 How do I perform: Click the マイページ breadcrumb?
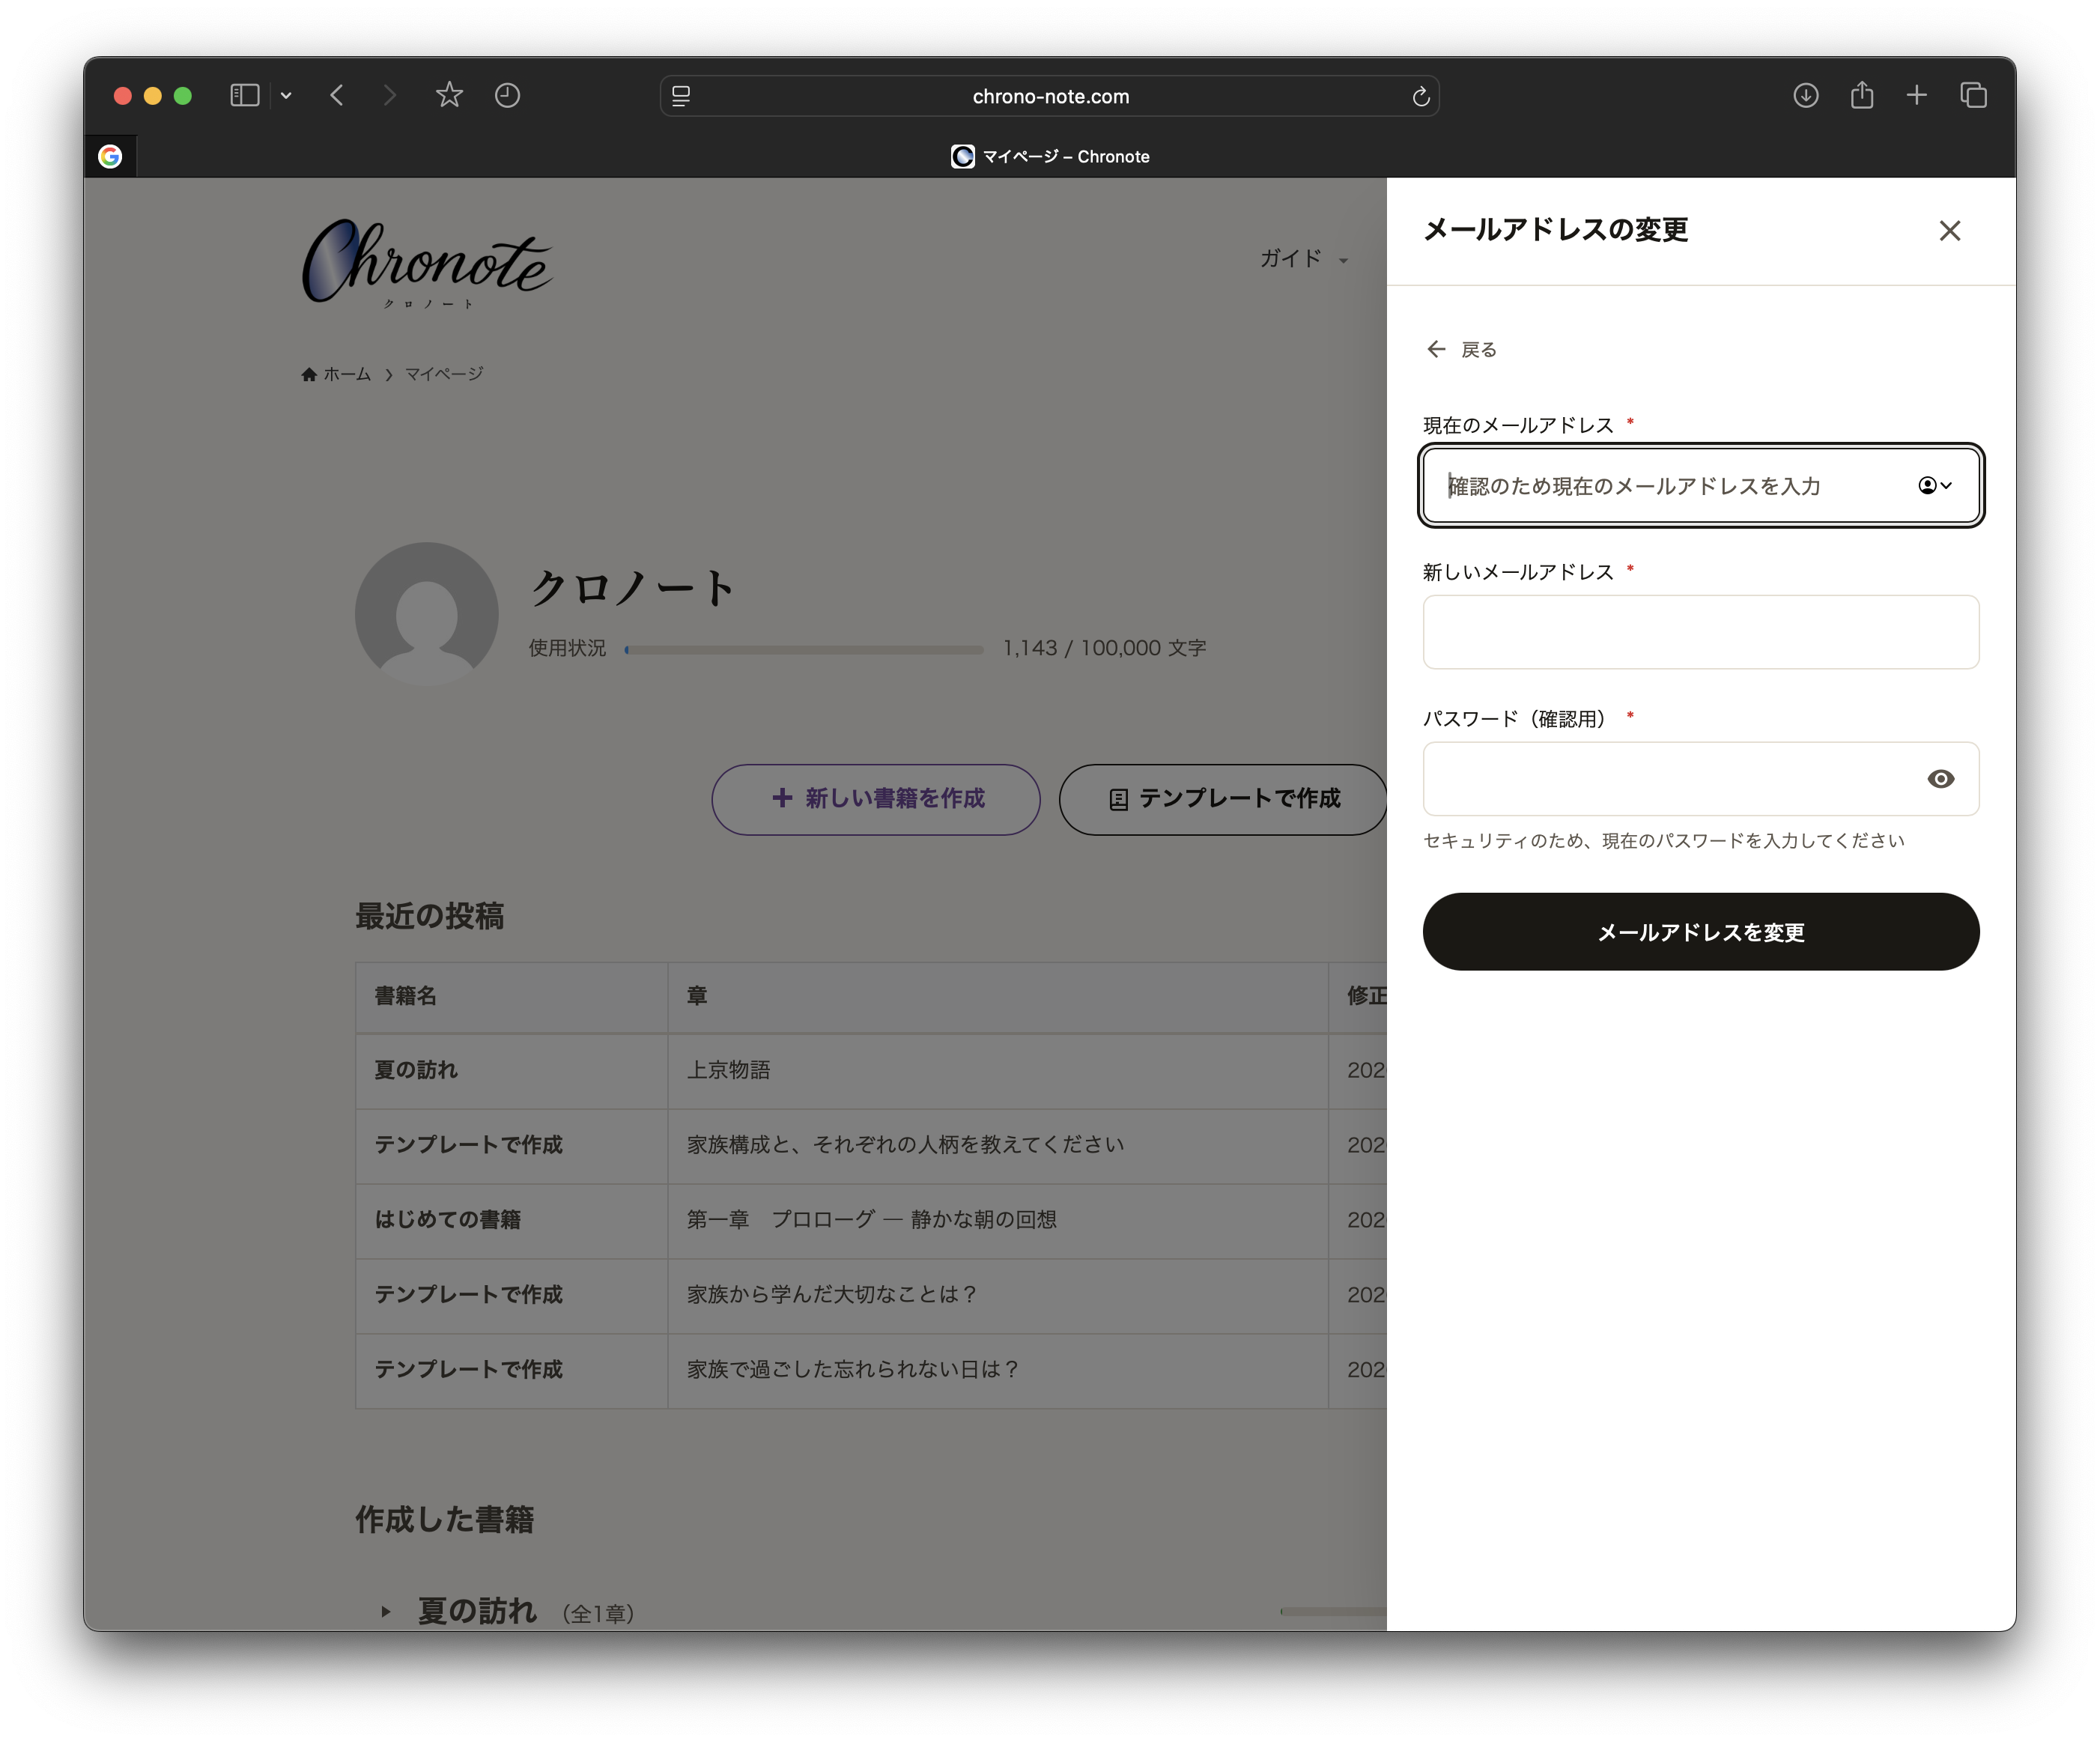coord(444,374)
